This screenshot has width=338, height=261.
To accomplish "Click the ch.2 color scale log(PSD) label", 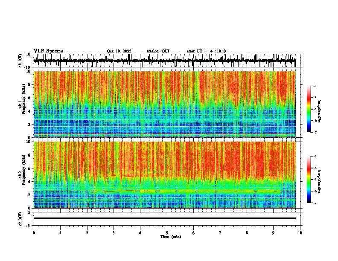I will [x=320, y=181].
